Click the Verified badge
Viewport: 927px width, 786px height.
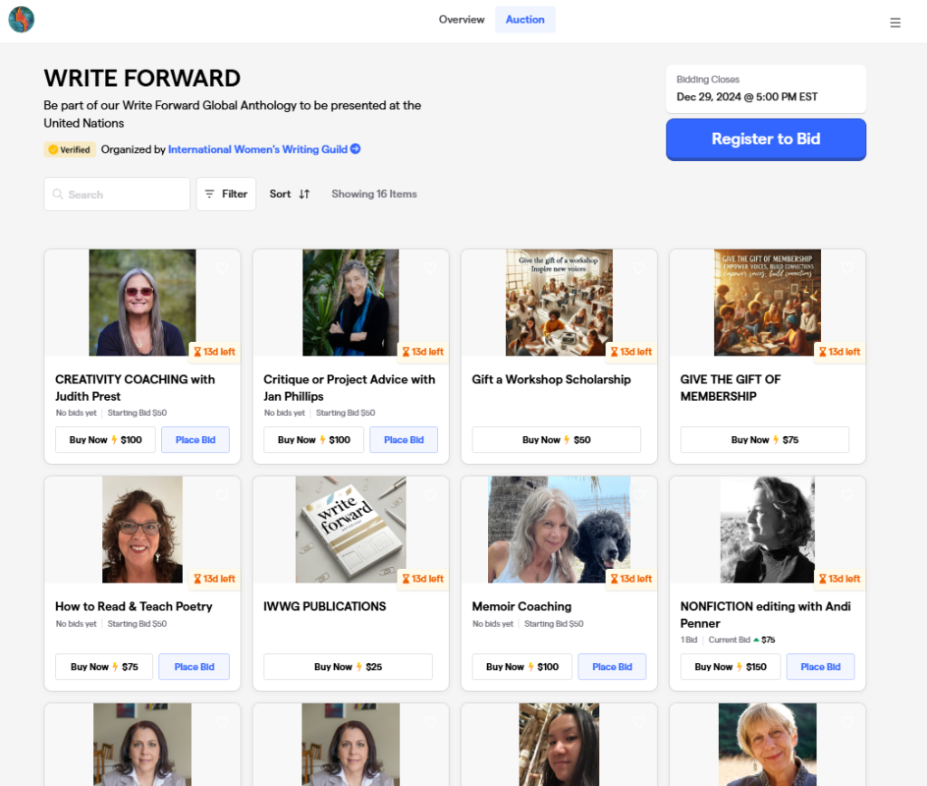click(x=70, y=150)
